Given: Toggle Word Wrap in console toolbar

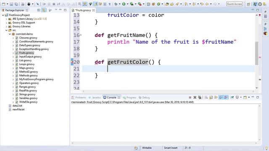Looking at the screenshot, I should [216, 97].
